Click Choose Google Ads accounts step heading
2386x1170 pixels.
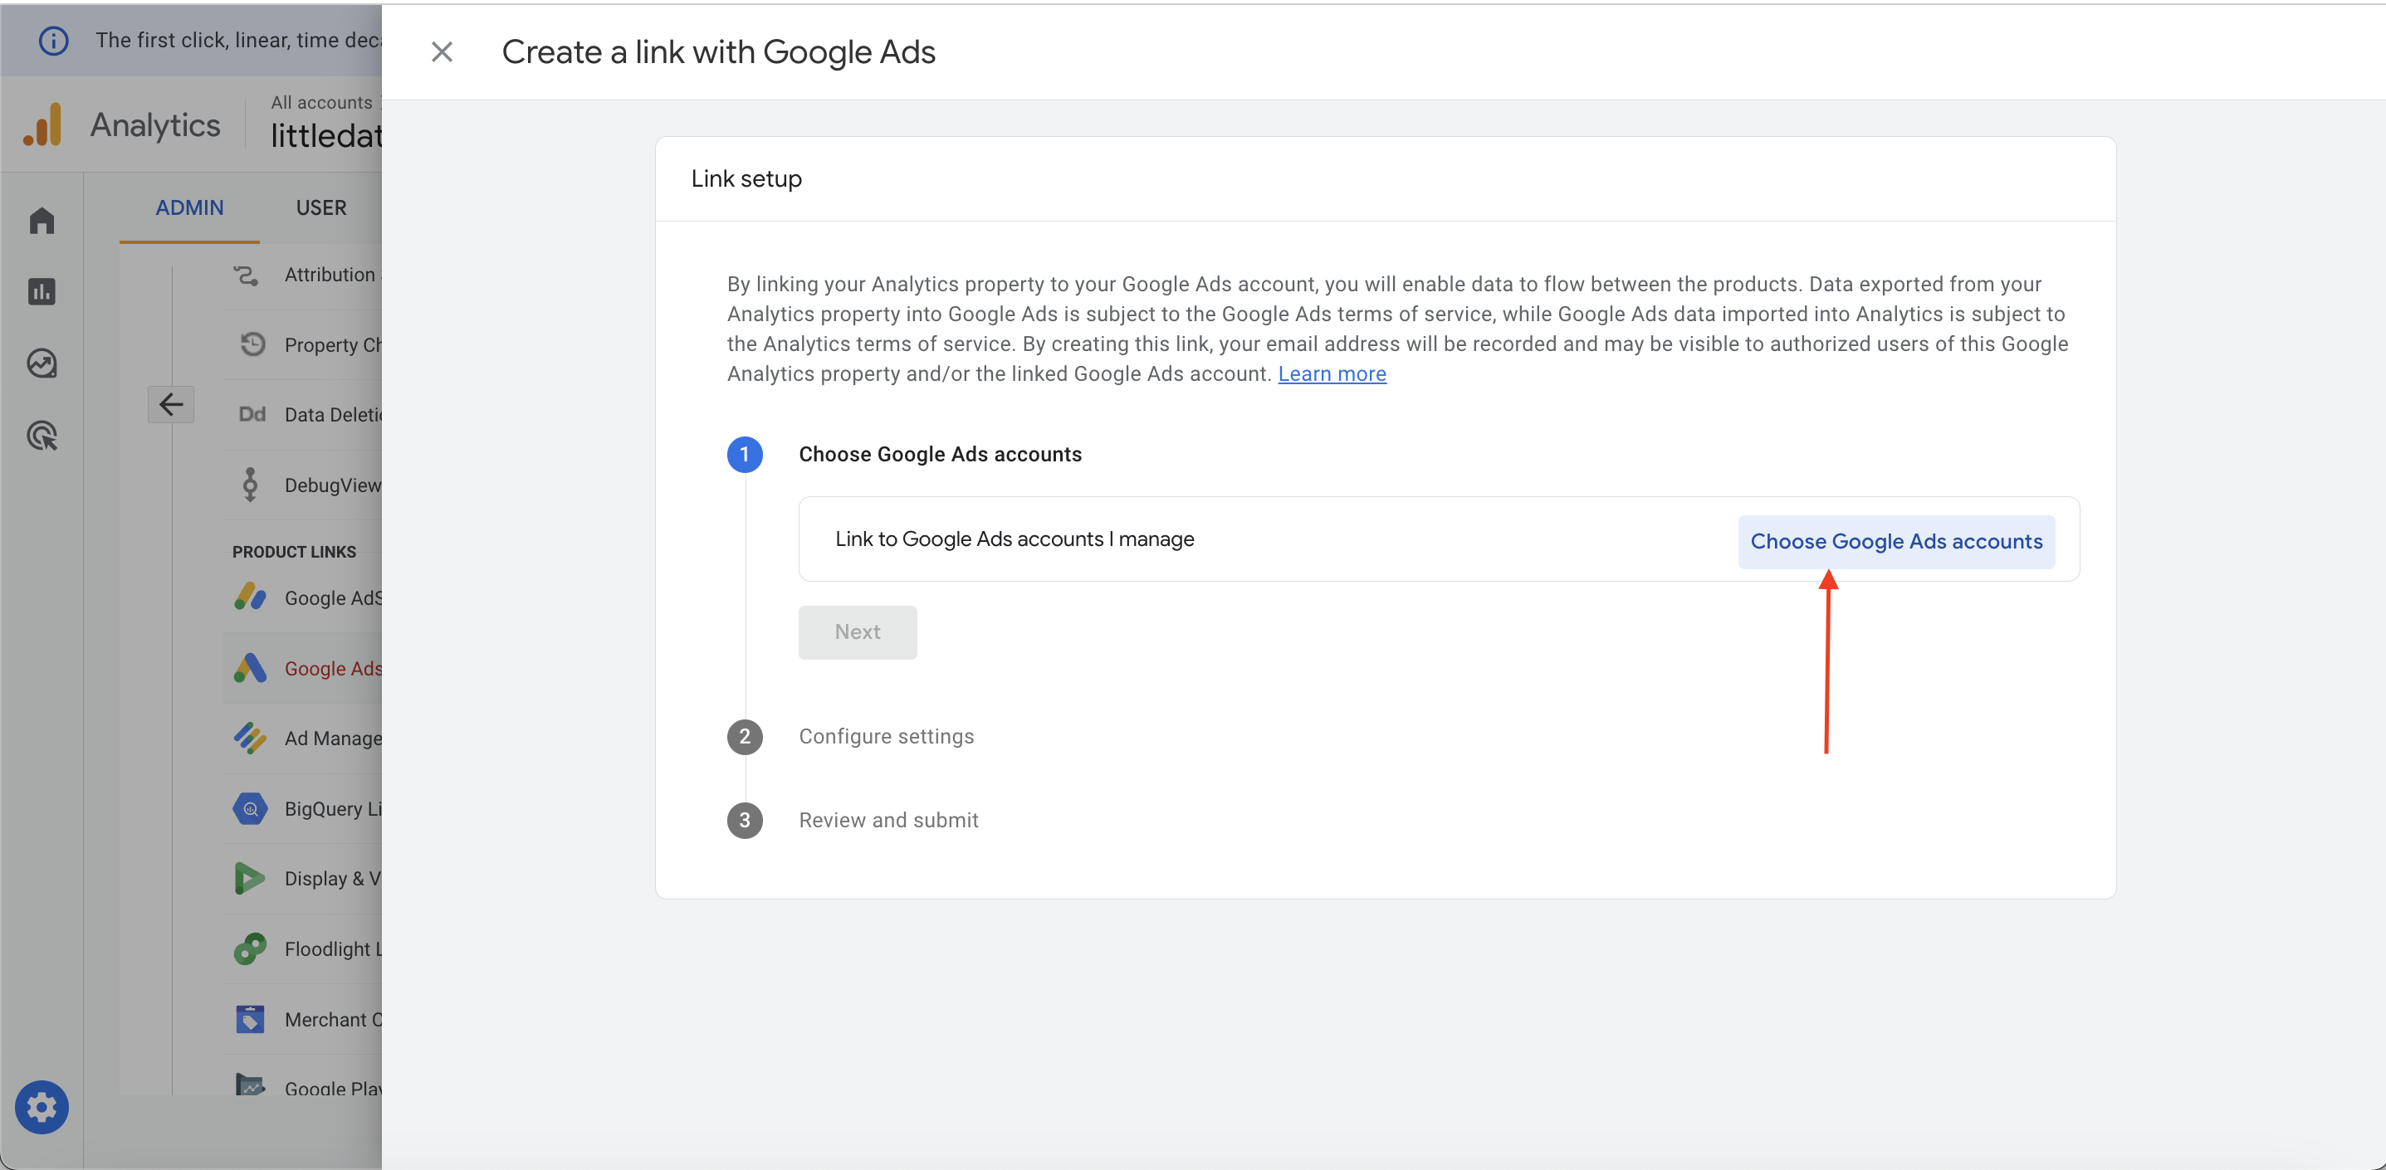(x=939, y=454)
